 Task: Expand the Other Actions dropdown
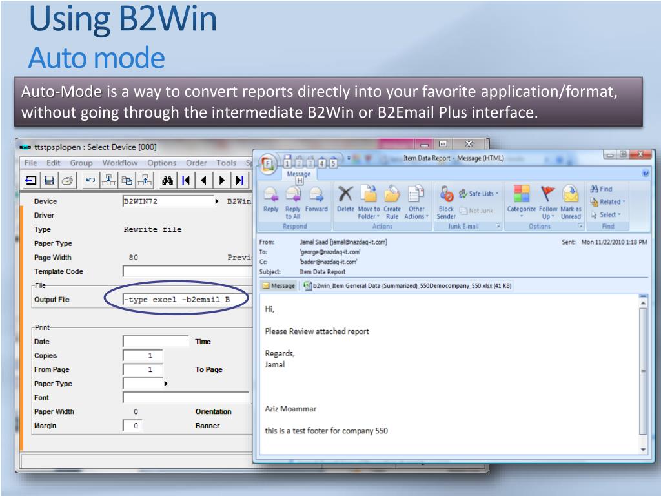416,202
